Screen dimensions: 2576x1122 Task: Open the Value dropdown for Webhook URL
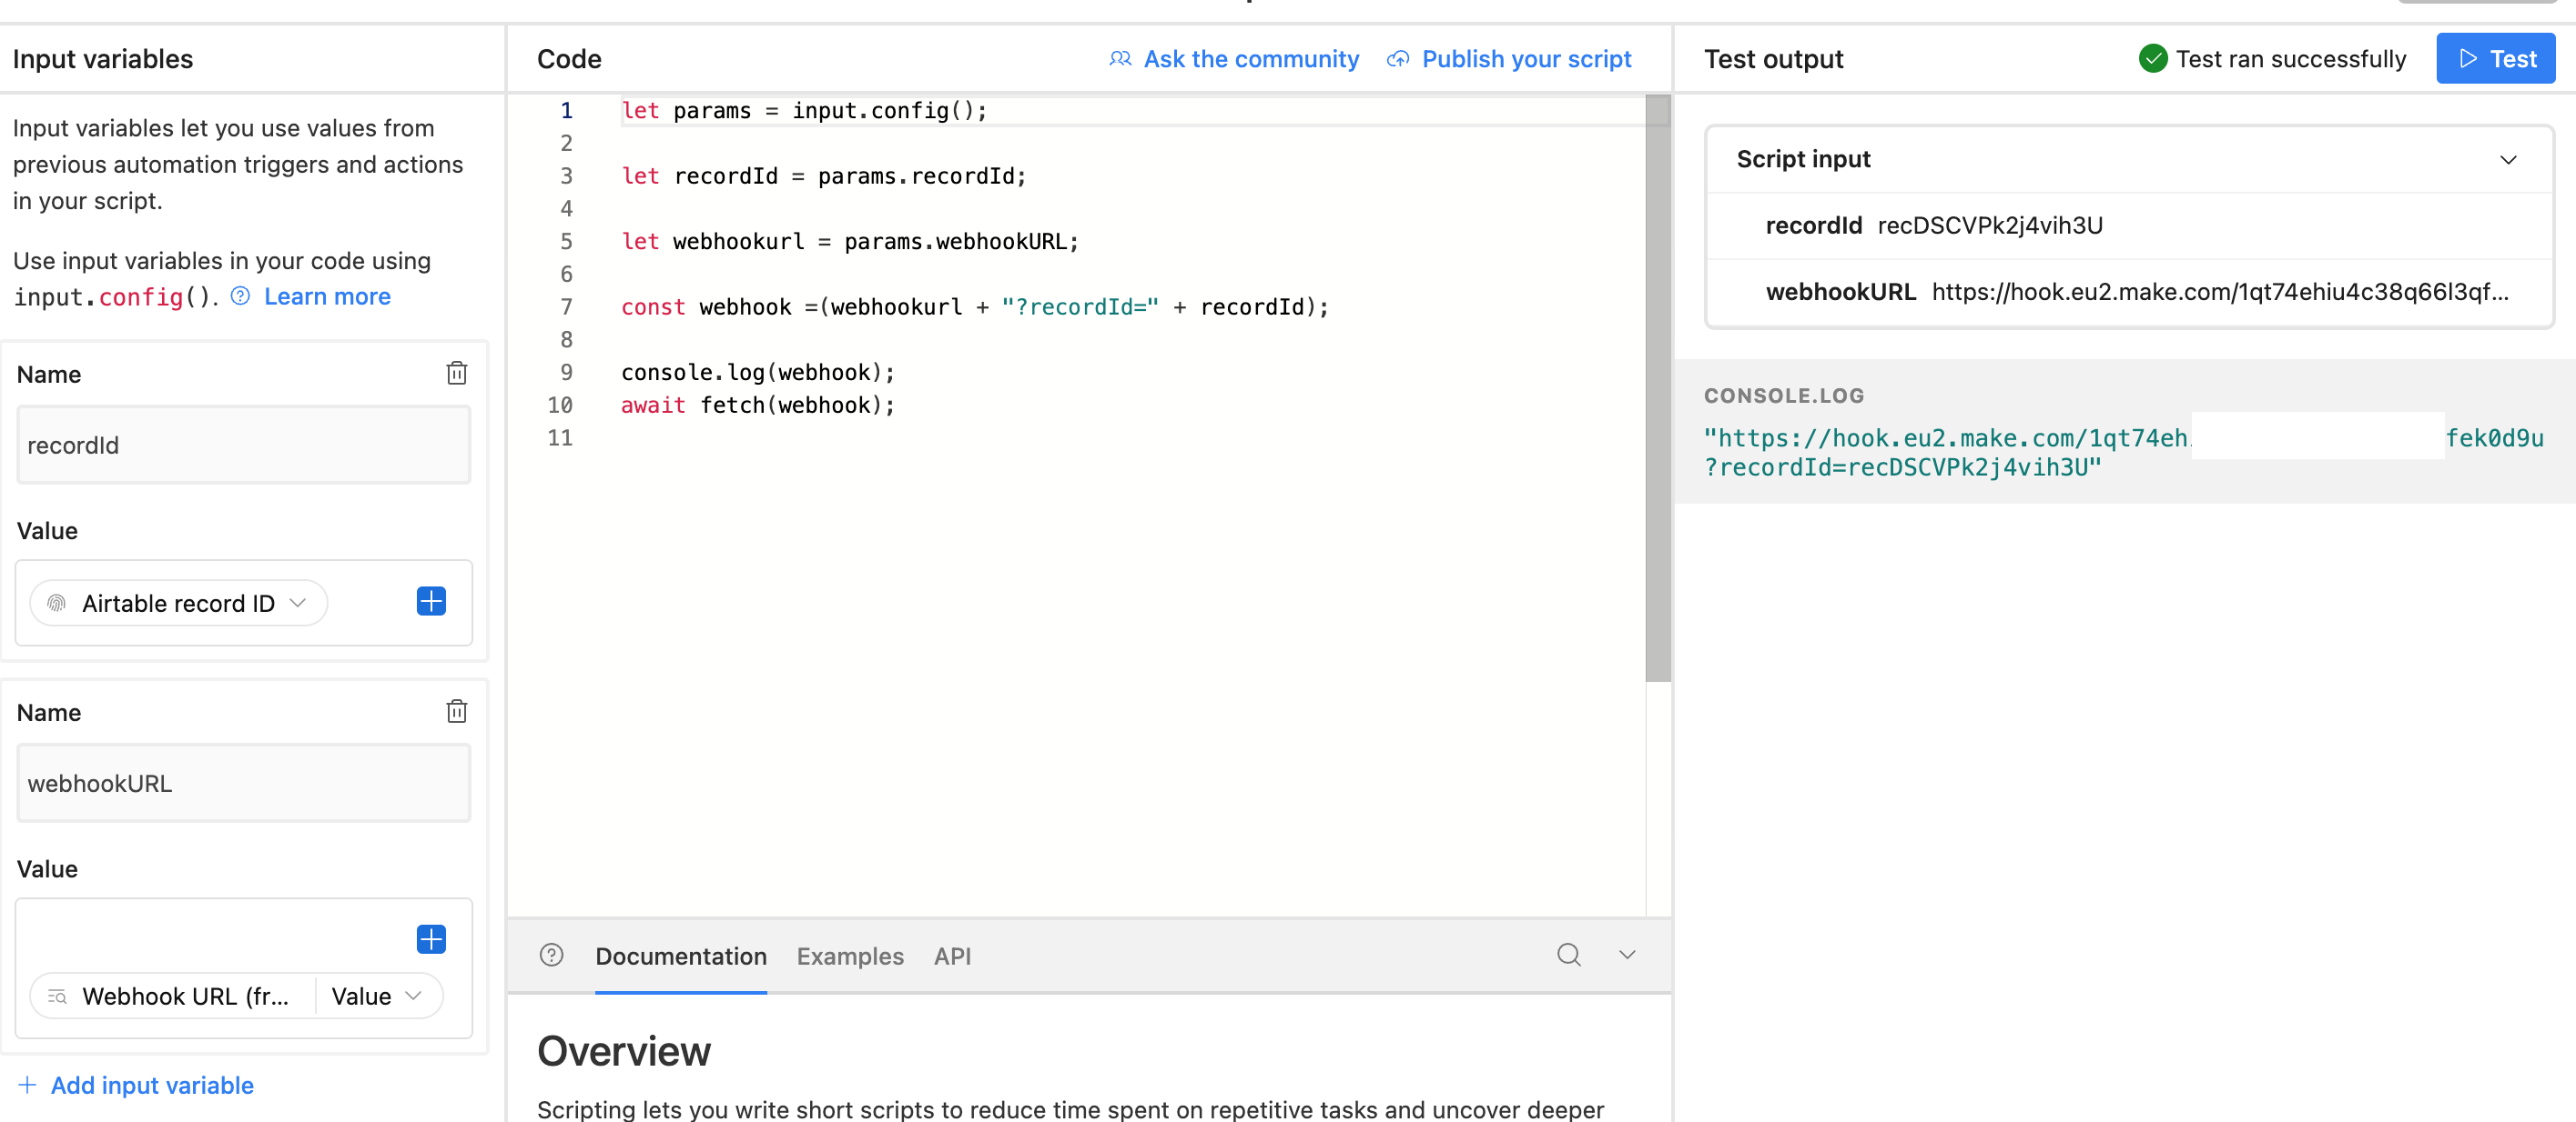[377, 997]
